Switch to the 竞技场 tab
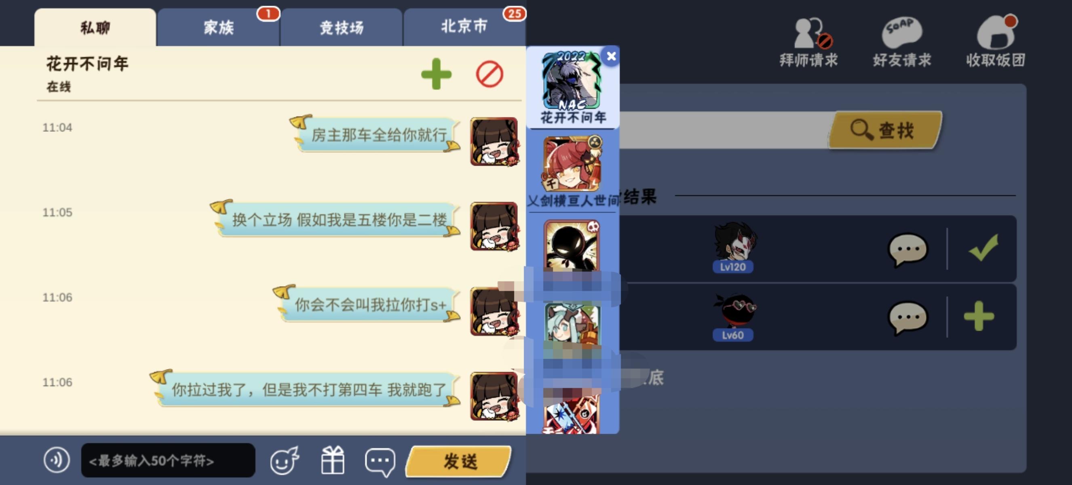1072x485 pixels. 341,27
